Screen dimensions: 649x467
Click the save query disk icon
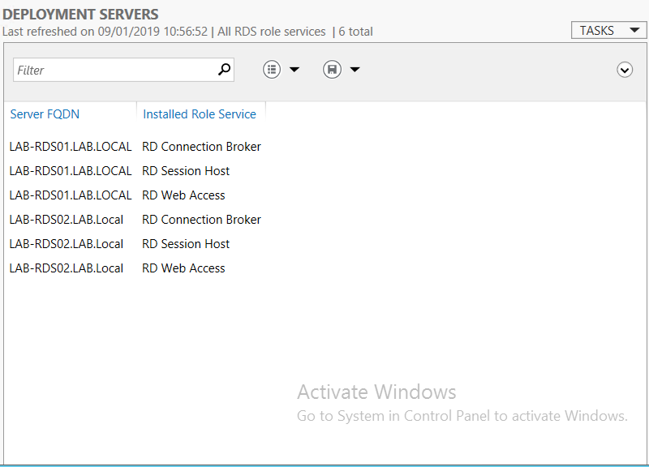[x=332, y=70]
